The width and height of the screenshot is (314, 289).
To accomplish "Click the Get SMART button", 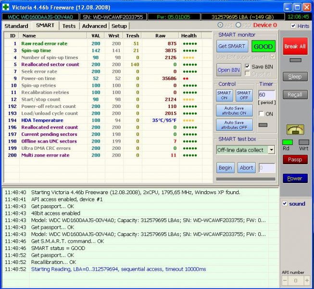I will tap(232, 47).
